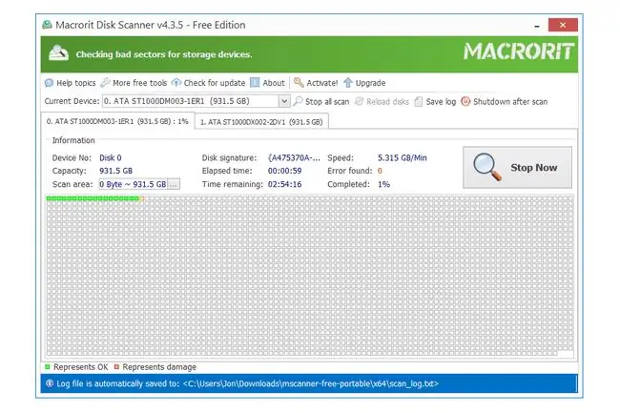
Task: Switch to tab 1. ATA ST1000DX002-2DV1
Action: (x=261, y=122)
